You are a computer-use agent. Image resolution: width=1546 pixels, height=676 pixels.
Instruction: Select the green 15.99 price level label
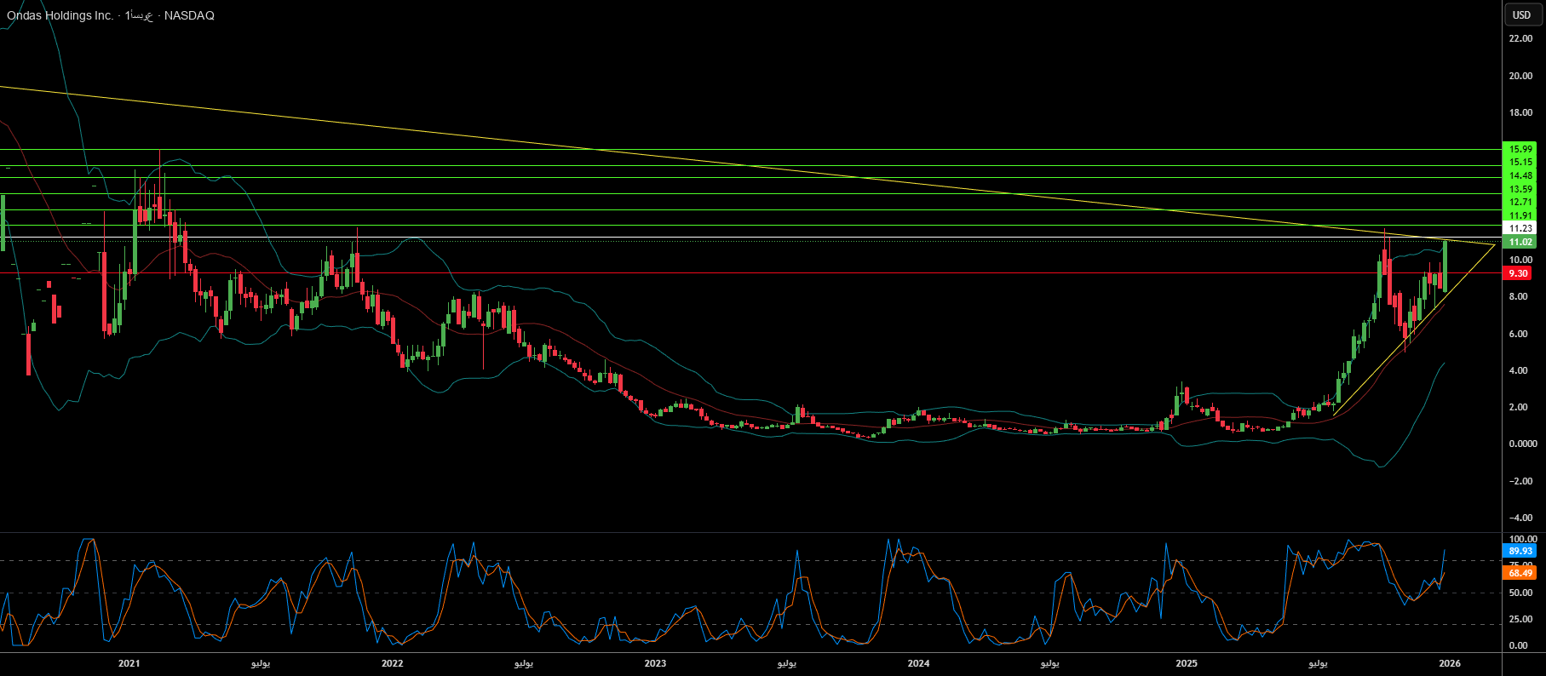pyautogui.click(x=1520, y=149)
